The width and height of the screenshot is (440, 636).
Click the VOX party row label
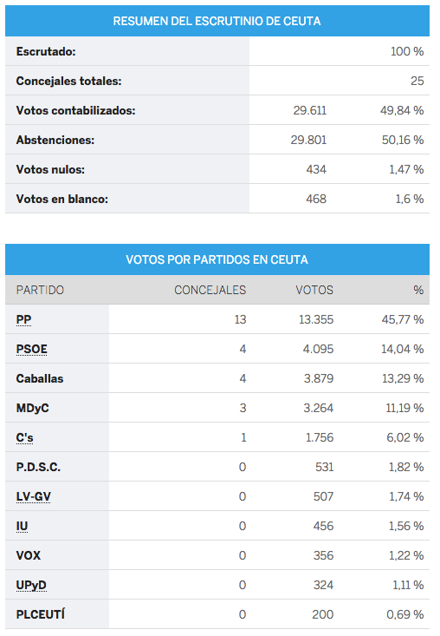pyautogui.click(x=29, y=555)
